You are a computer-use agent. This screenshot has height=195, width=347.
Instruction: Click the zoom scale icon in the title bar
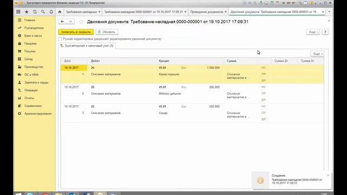300,3
